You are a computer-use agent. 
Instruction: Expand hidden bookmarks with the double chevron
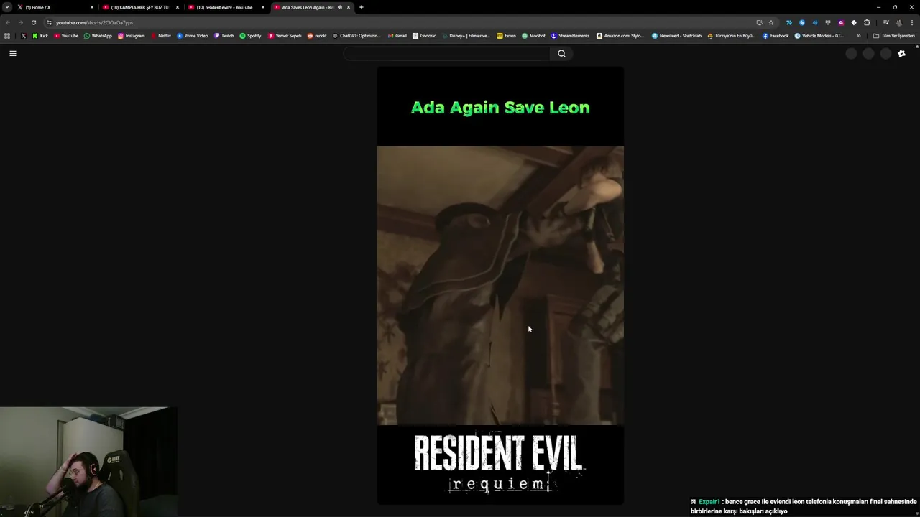(858, 35)
